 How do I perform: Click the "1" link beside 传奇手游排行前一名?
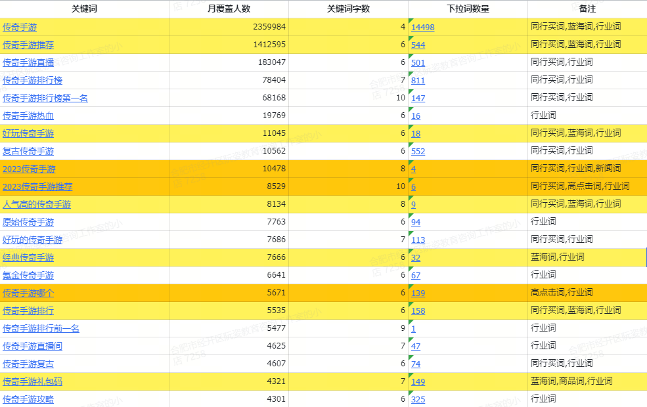click(x=413, y=328)
